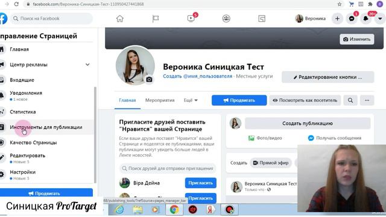Click the left sidebar scrollbar
Viewport: 386px width, 217px height.
click(95, 135)
